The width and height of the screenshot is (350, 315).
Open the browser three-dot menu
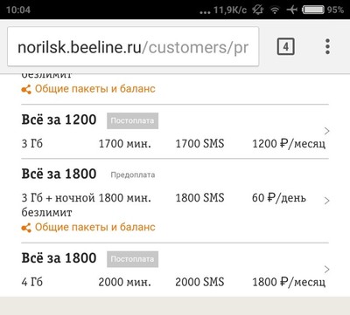pyautogui.click(x=327, y=46)
